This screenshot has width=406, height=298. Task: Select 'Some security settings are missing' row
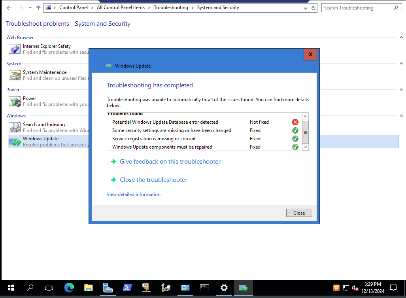pos(204,130)
